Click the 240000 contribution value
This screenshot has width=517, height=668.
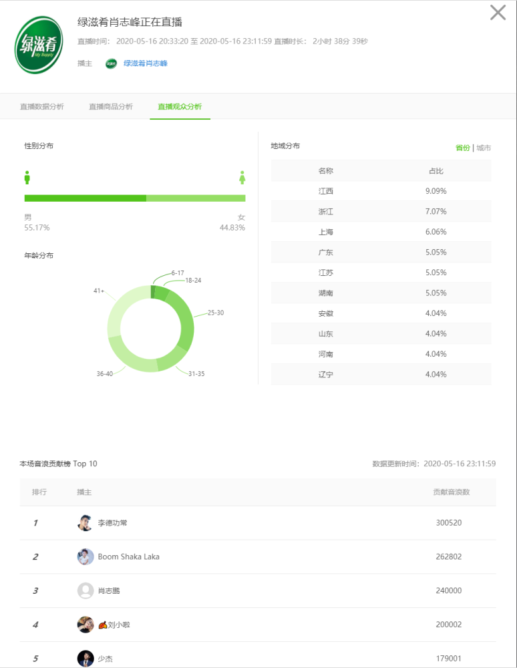tap(448, 591)
